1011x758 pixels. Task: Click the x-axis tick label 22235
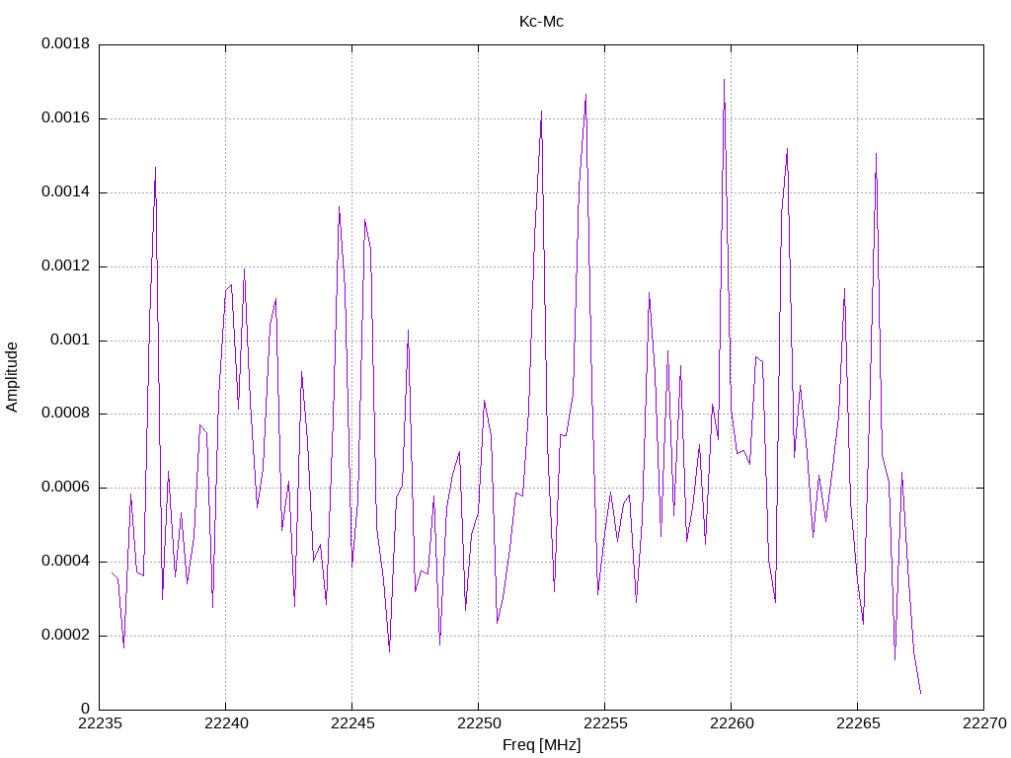coord(100,723)
